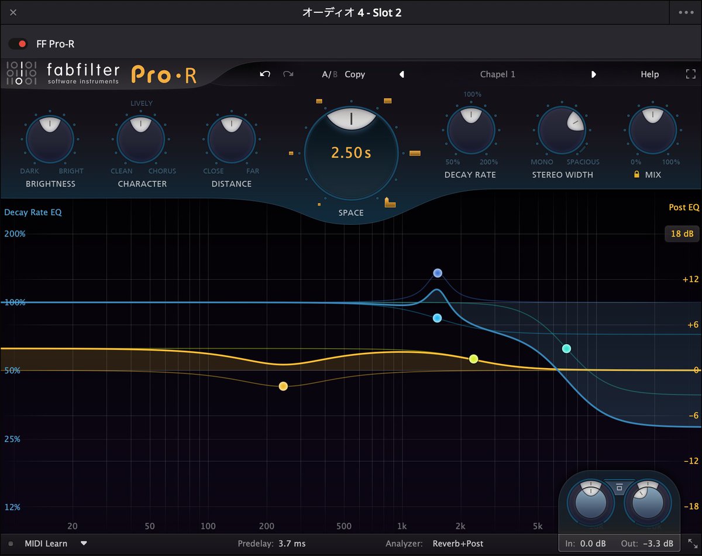This screenshot has width=702, height=556.
Task: Click the Mix lock icon
Action: pyautogui.click(x=636, y=174)
